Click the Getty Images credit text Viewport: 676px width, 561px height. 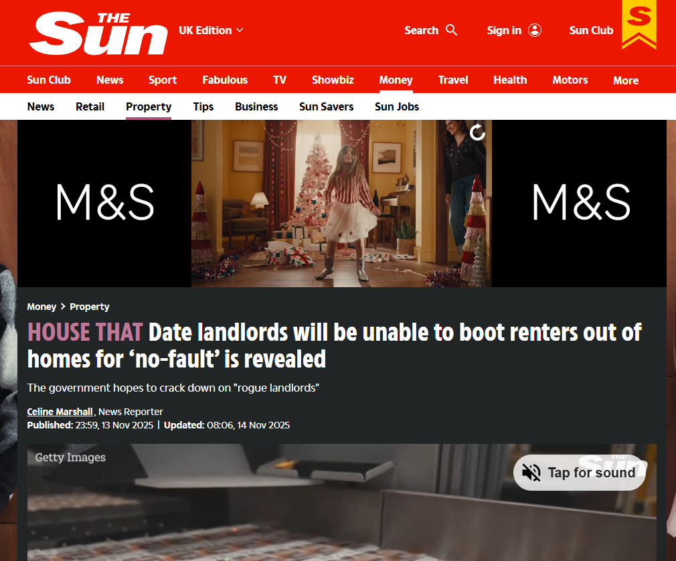click(x=70, y=457)
